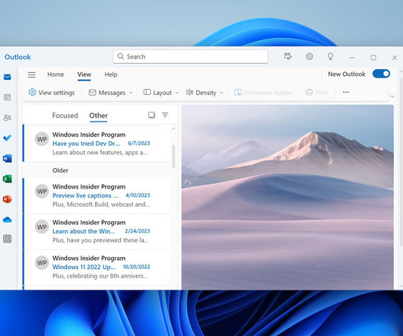Screen dimensions: 403x336
Task: Click the View settings button
Action: (52, 93)
